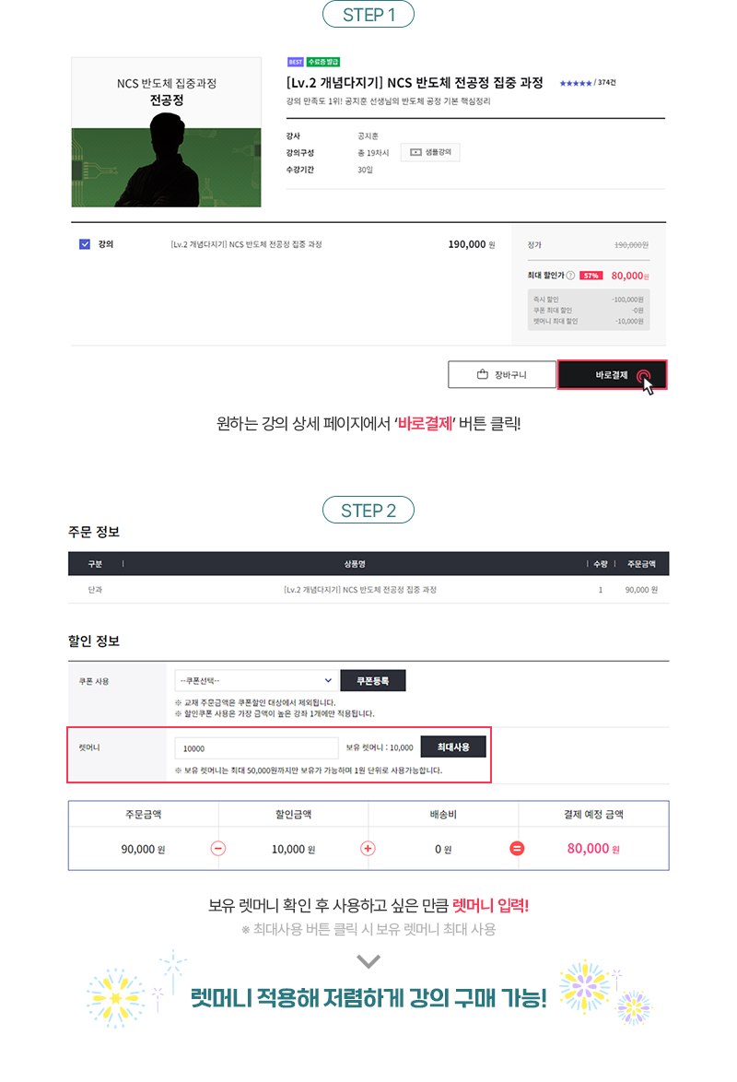Image resolution: width=737 pixels, height=1082 pixels.
Task: Click the BEST badge
Action: 296,62
